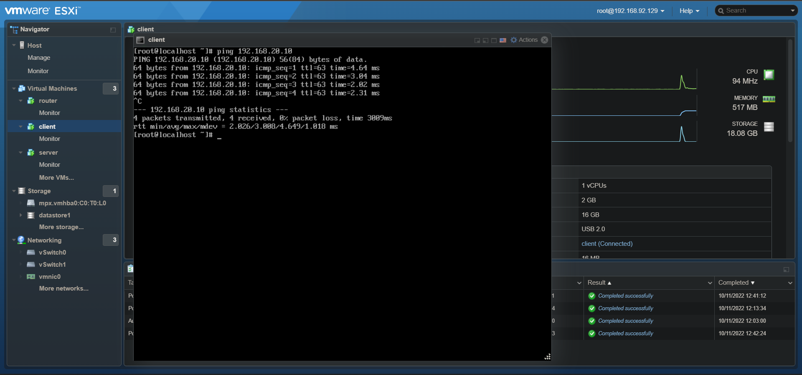Collapse the server VM node
The width and height of the screenshot is (802, 375).
pos(21,153)
